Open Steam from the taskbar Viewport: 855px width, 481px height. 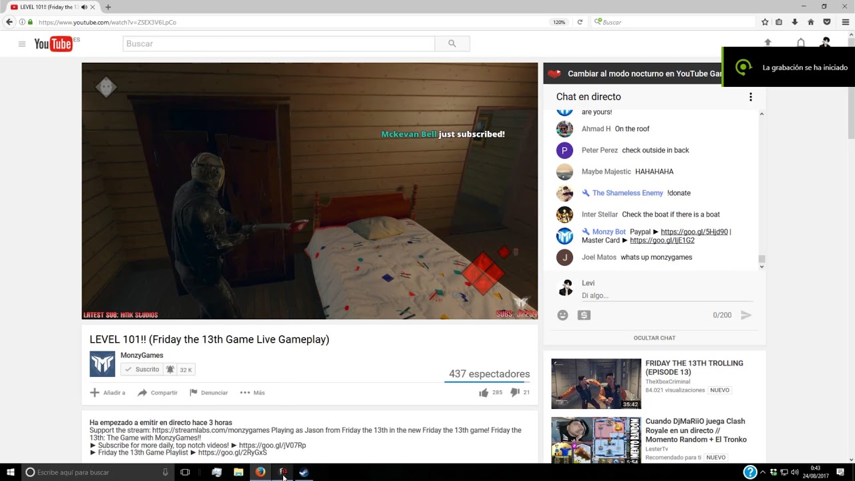(x=303, y=472)
